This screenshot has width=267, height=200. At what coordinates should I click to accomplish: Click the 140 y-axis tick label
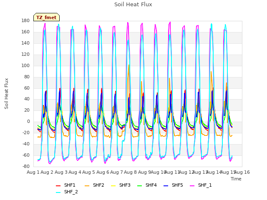click(25, 43)
